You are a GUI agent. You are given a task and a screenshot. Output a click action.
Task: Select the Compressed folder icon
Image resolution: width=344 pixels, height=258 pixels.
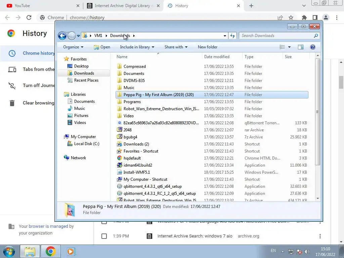pos(119,66)
